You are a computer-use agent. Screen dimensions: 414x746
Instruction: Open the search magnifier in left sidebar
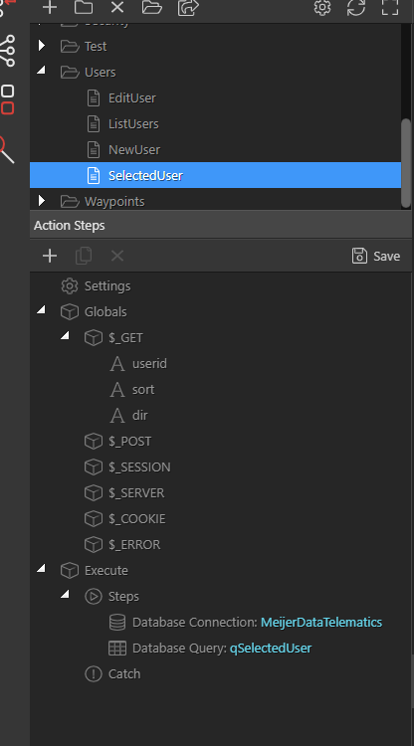(x=7, y=150)
